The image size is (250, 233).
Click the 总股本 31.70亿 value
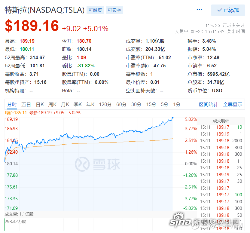(x=215, y=82)
